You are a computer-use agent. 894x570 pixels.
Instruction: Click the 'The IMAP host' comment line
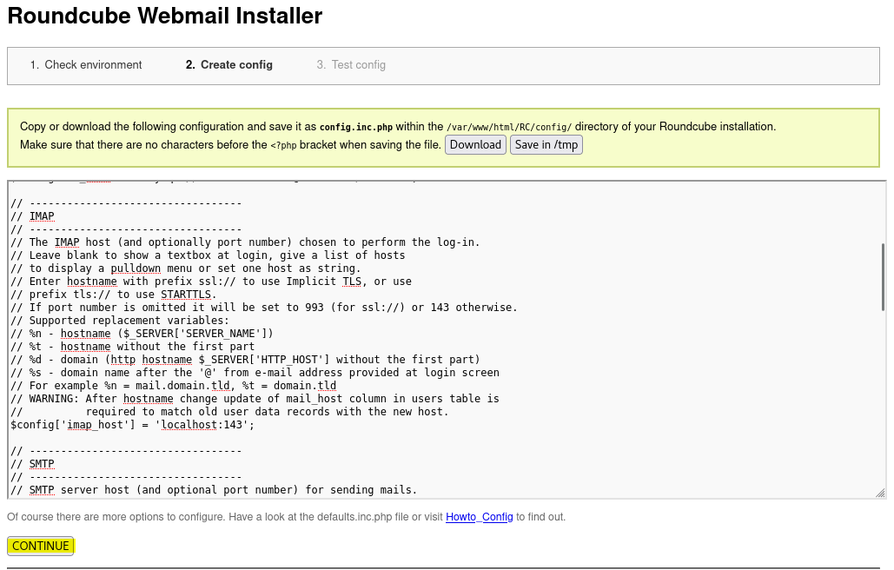pyautogui.click(x=245, y=242)
